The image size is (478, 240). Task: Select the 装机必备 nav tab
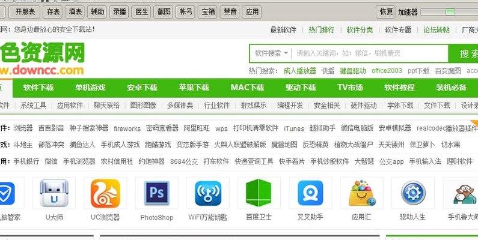[451, 88]
